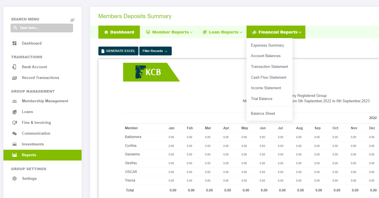The height and width of the screenshot is (198, 379).
Task: Click the Dashboard grid icon in sidebar
Action: pos(15,43)
